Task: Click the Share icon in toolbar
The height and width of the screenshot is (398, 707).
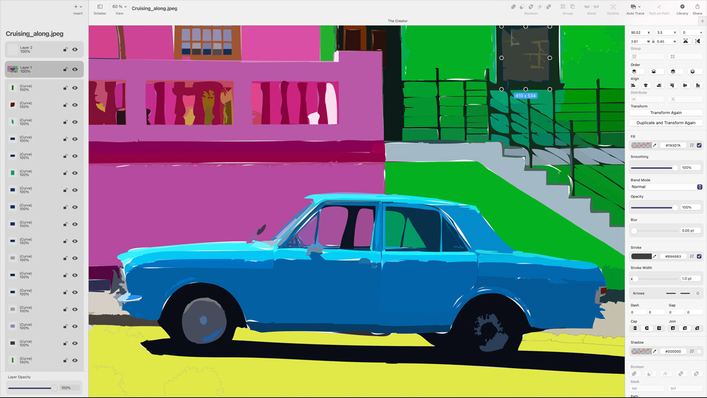Action: pyautogui.click(x=697, y=8)
